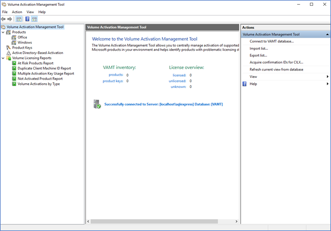Click the Multiple Activation Key Usage Report icon

tap(14, 74)
